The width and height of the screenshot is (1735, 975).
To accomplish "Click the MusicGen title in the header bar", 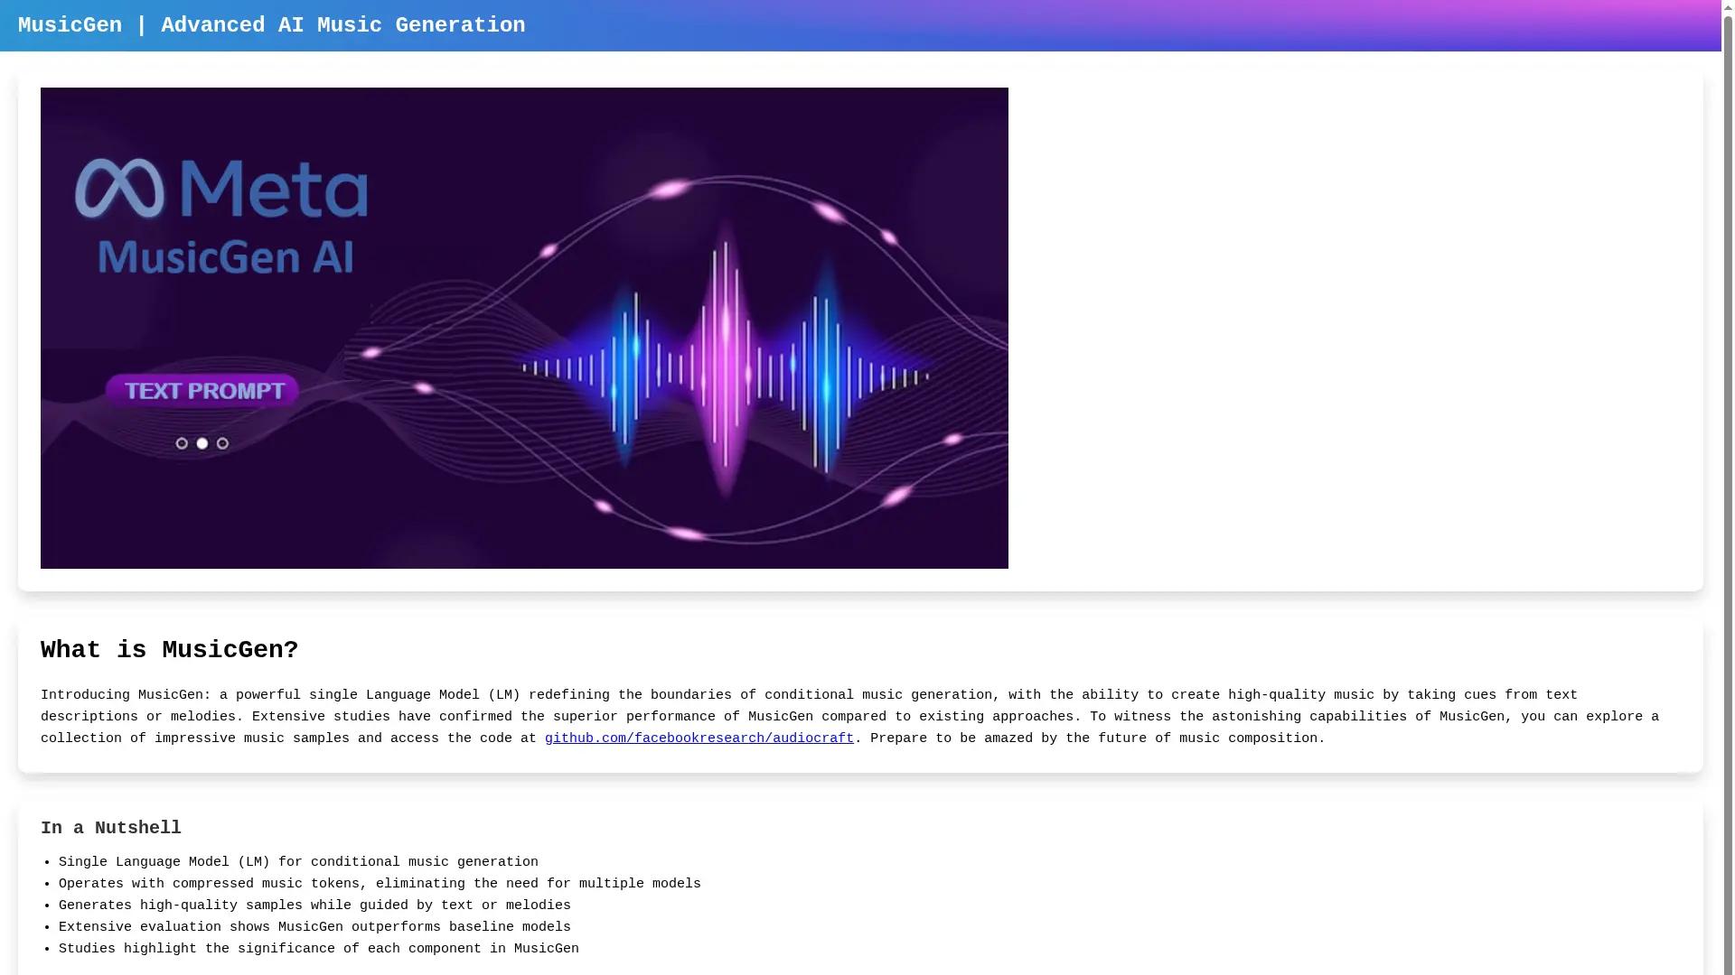I will [x=70, y=25].
